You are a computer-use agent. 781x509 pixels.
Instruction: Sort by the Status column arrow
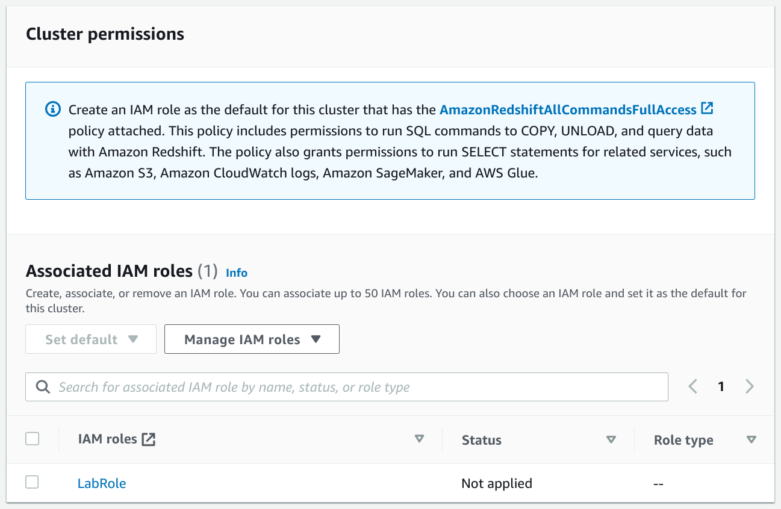point(611,440)
